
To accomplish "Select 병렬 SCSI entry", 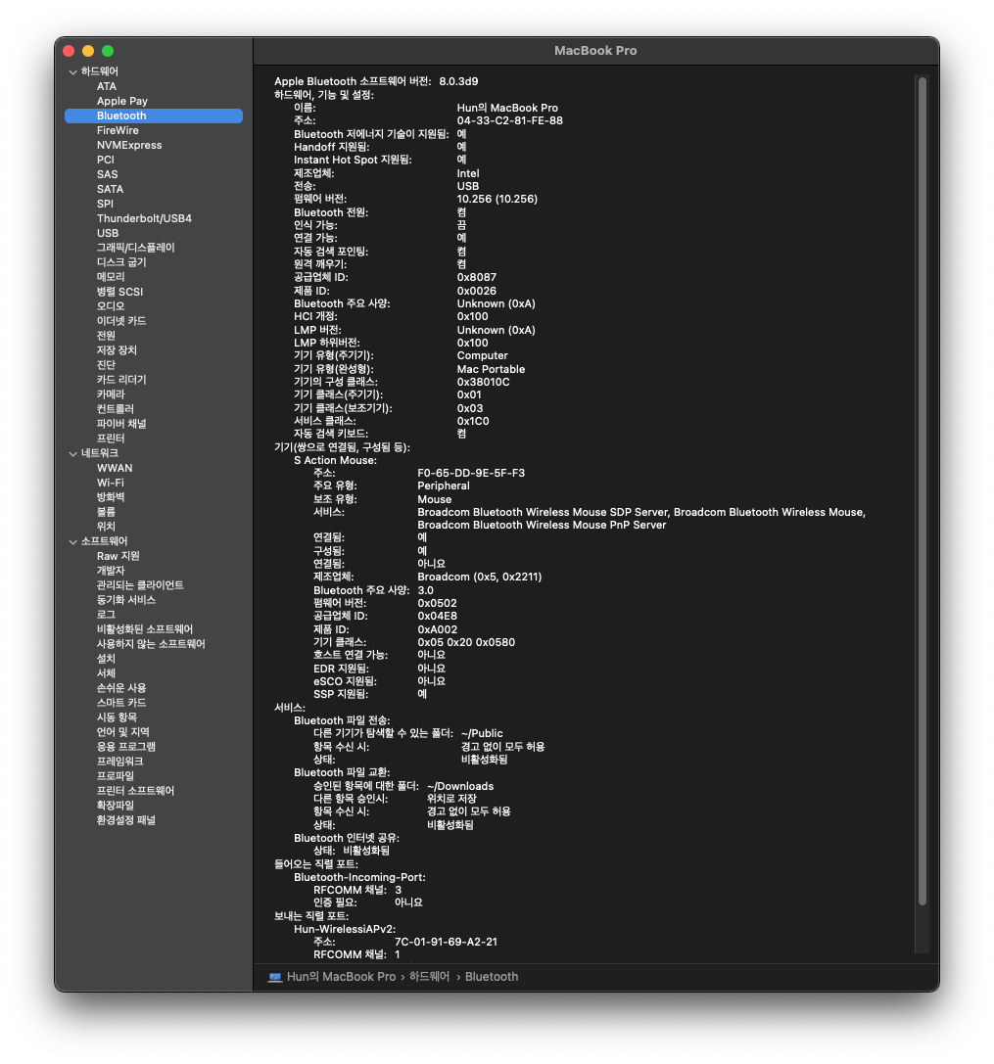I will point(119,292).
